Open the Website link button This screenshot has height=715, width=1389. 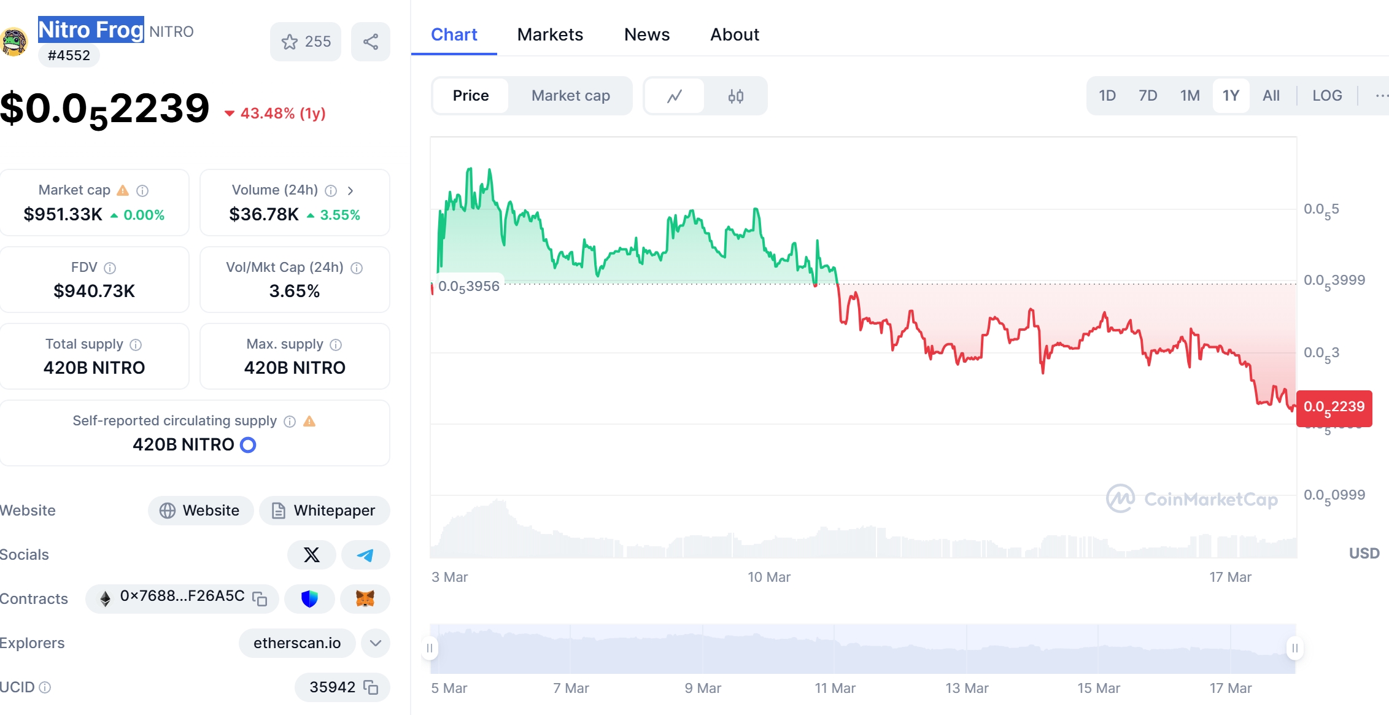(x=201, y=511)
